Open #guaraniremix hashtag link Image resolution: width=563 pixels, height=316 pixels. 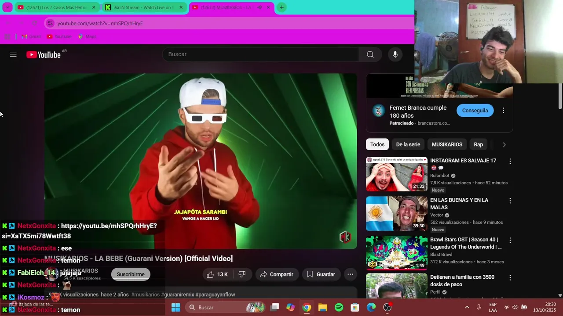click(x=177, y=294)
